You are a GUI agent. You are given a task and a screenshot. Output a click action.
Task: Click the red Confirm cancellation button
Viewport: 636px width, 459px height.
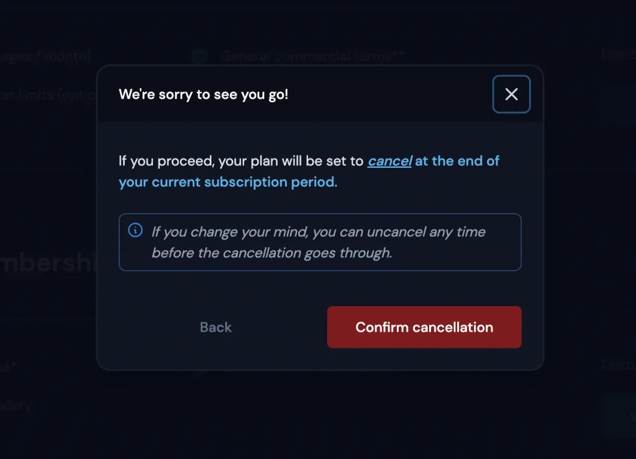(424, 327)
